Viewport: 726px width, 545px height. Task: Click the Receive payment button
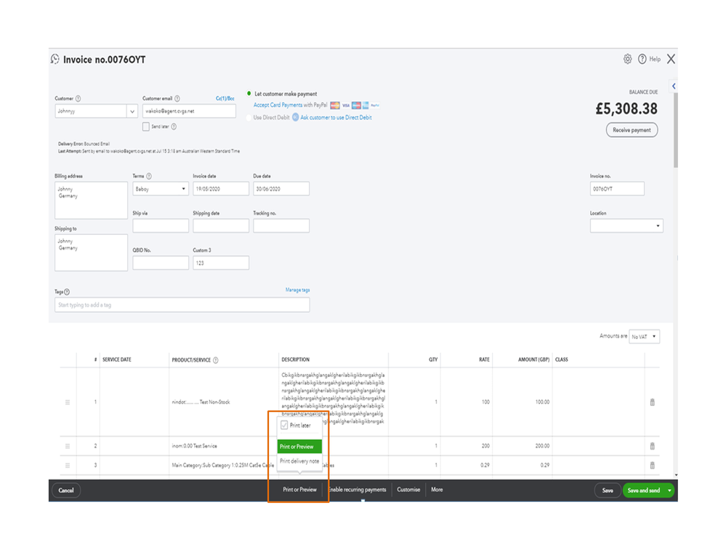pos(632,130)
